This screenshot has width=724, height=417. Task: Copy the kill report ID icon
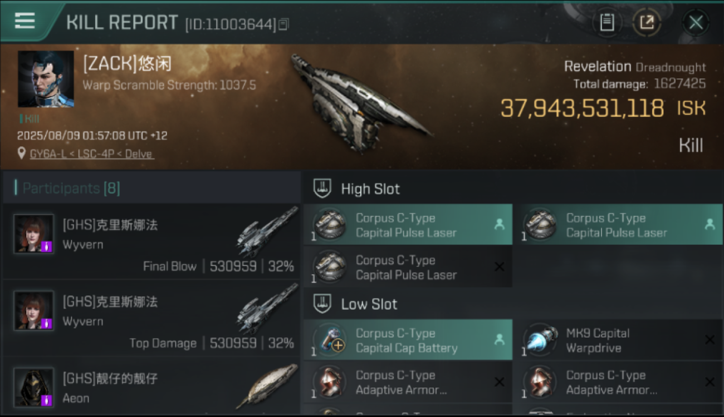284,24
